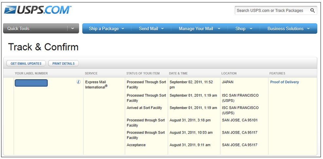Open the Quick Tools menu label

tap(18, 29)
